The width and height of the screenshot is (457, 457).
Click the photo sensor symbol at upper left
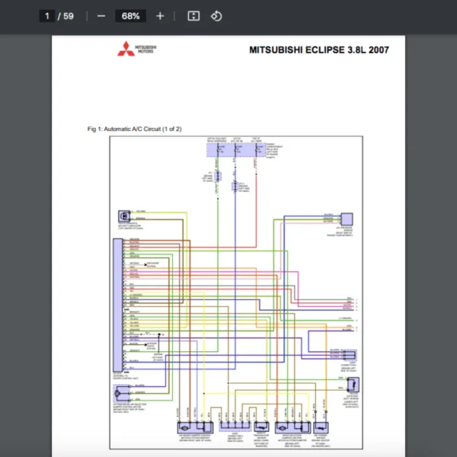pyautogui.click(x=122, y=216)
